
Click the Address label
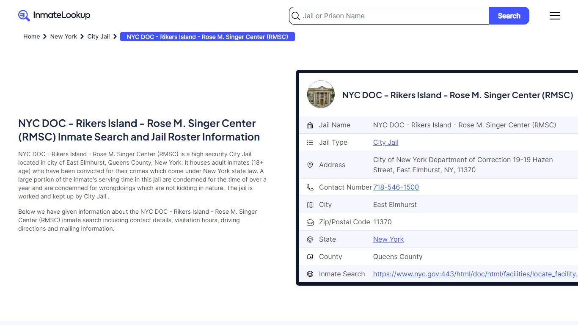click(x=332, y=165)
